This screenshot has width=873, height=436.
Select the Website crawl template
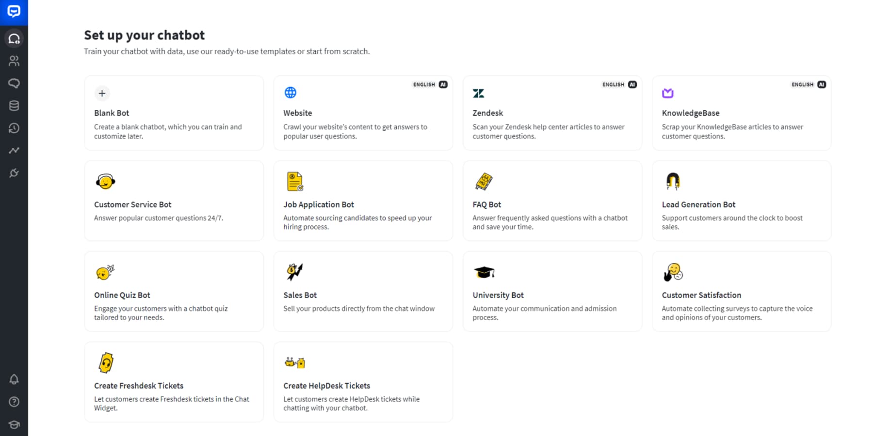[x=363, y=113]
